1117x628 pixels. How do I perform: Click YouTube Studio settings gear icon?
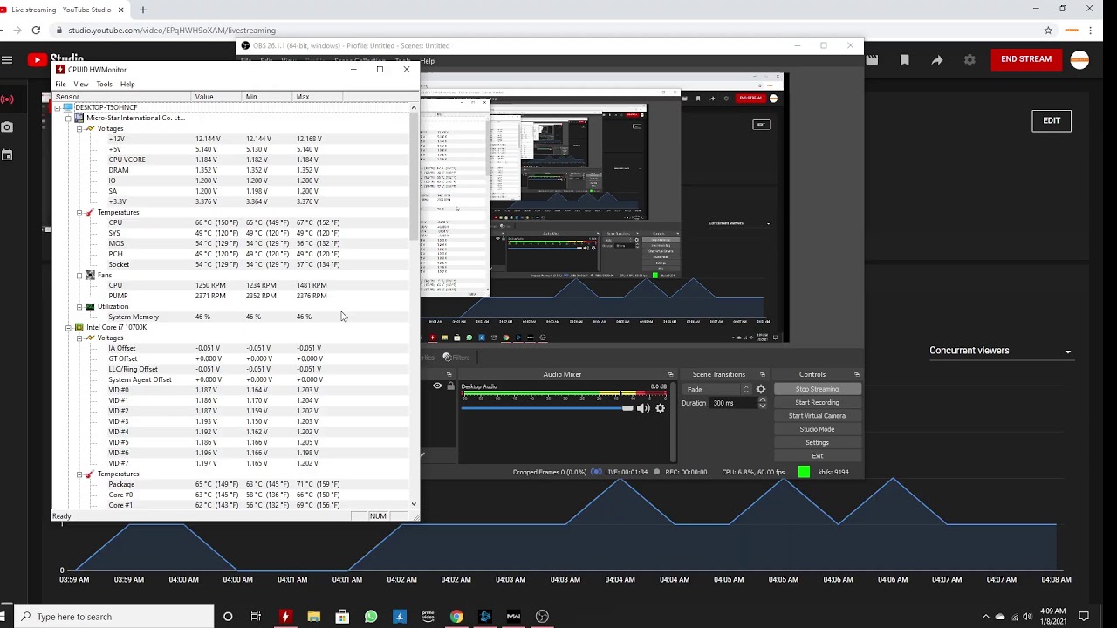970,60
